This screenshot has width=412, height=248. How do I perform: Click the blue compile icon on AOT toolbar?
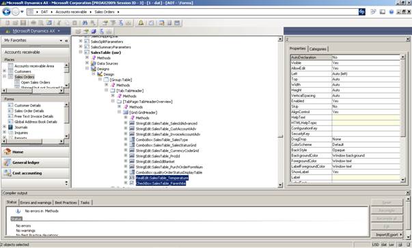pyautogui.click(x=94, y=31)
